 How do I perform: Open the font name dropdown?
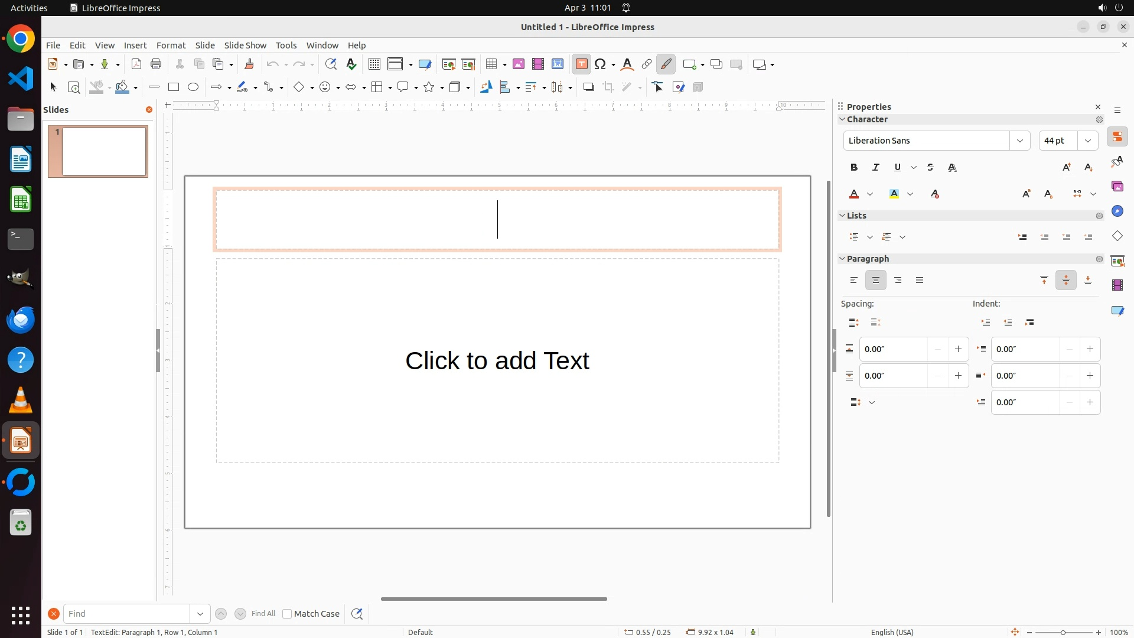point(1019,141)
